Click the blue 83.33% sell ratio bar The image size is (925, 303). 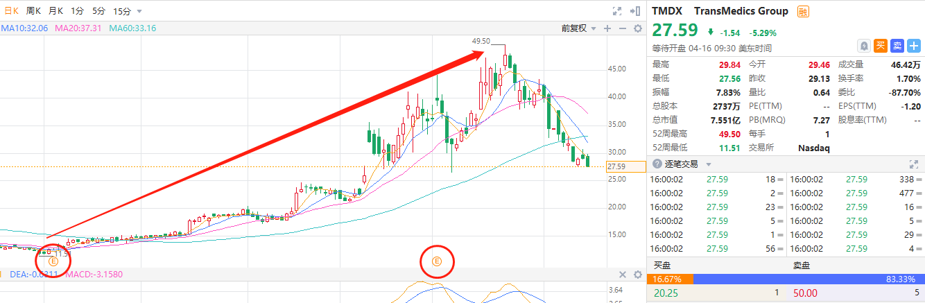[809, 279]
